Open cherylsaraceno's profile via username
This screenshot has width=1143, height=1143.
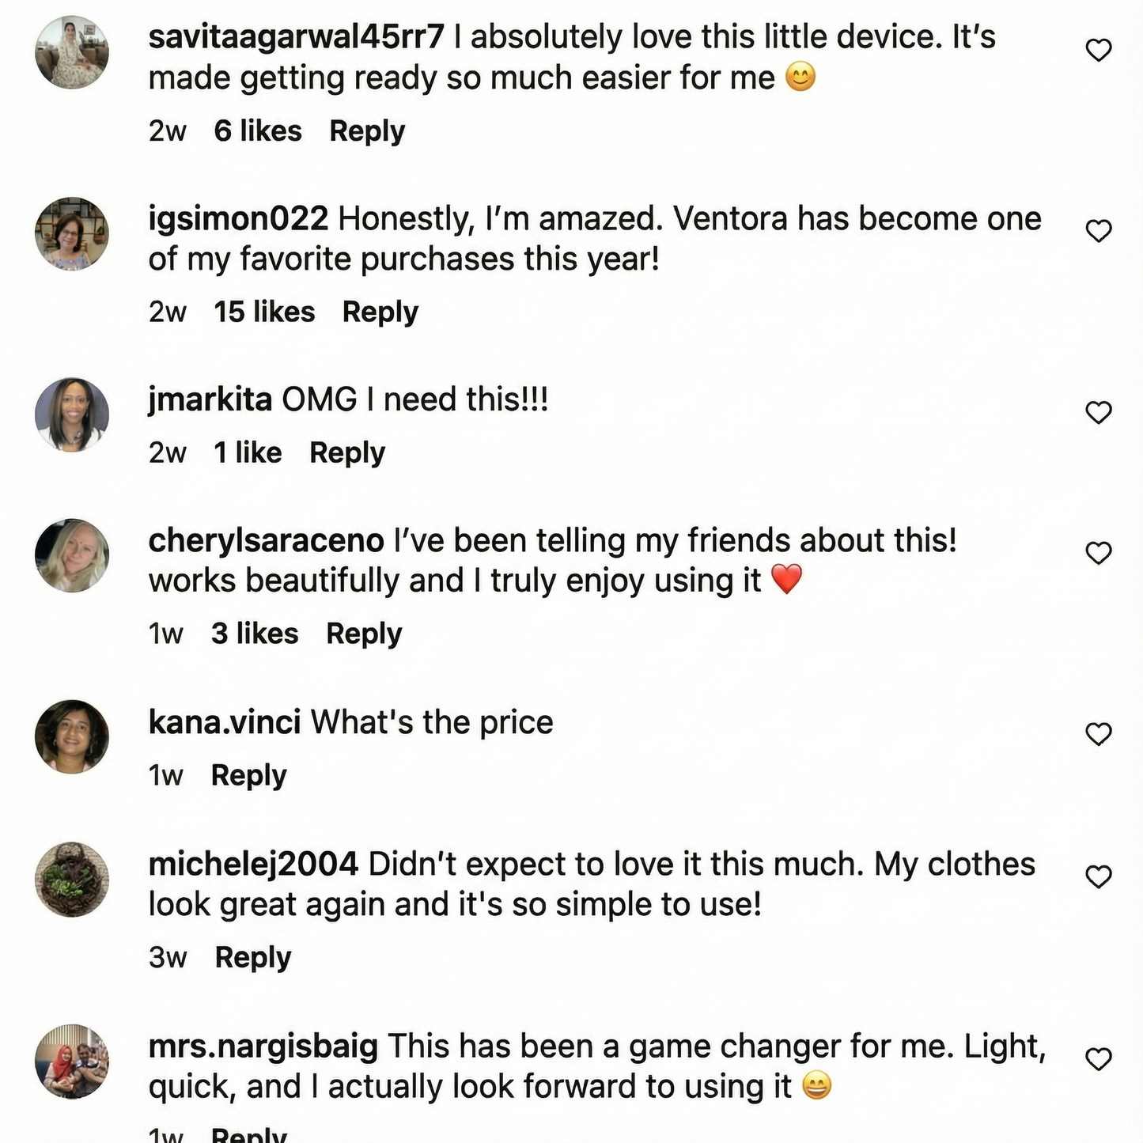(x=266, y=541)
